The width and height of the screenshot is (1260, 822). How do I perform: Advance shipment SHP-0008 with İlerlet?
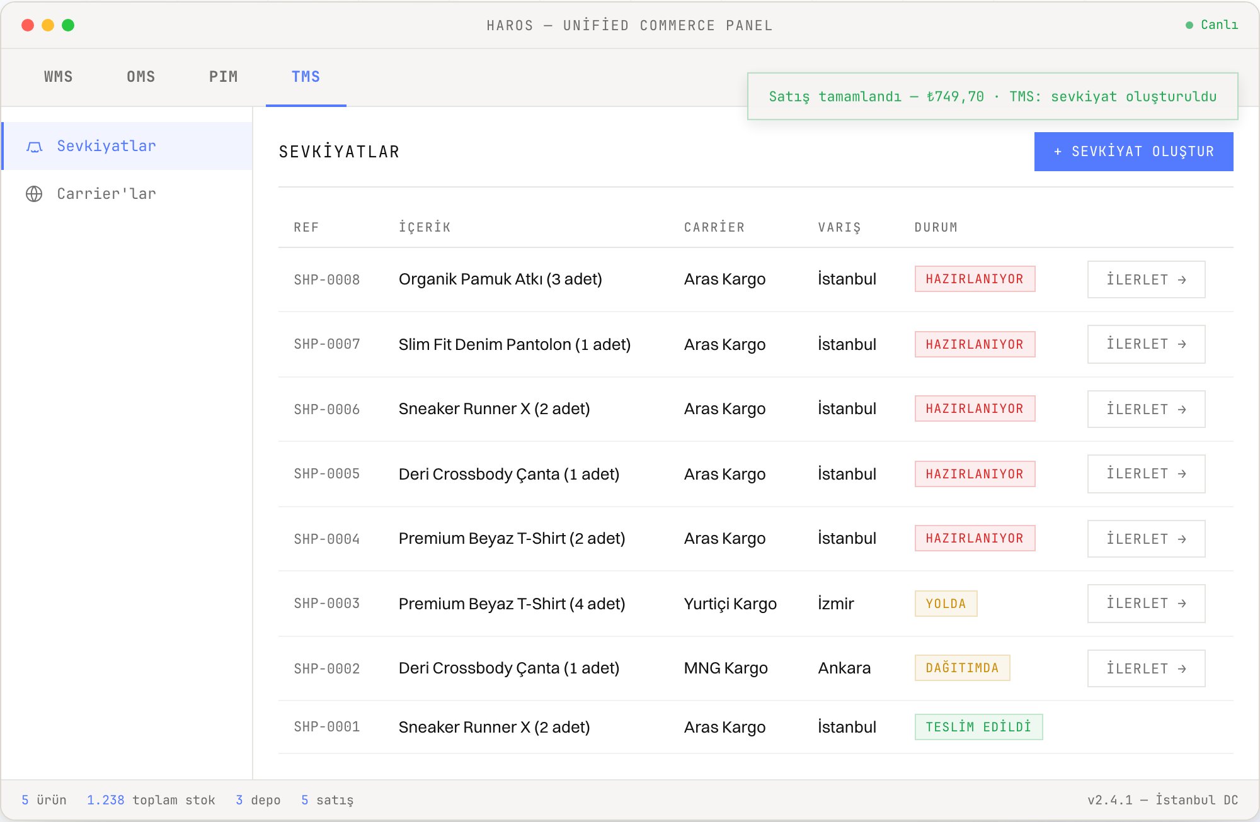pyautogui.click(x=1146, y=279)
